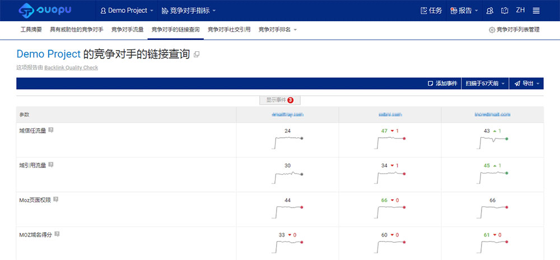This screenshot has width=560, height=260.
Task: Expand the Demo Project dropdown
Action: tap(127, 11)
